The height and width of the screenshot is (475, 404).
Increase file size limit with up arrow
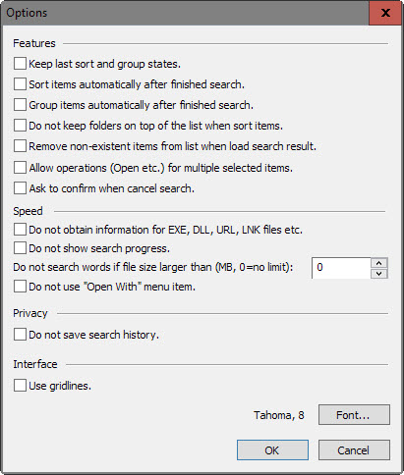pyautogui.click(x=379, y=263)
